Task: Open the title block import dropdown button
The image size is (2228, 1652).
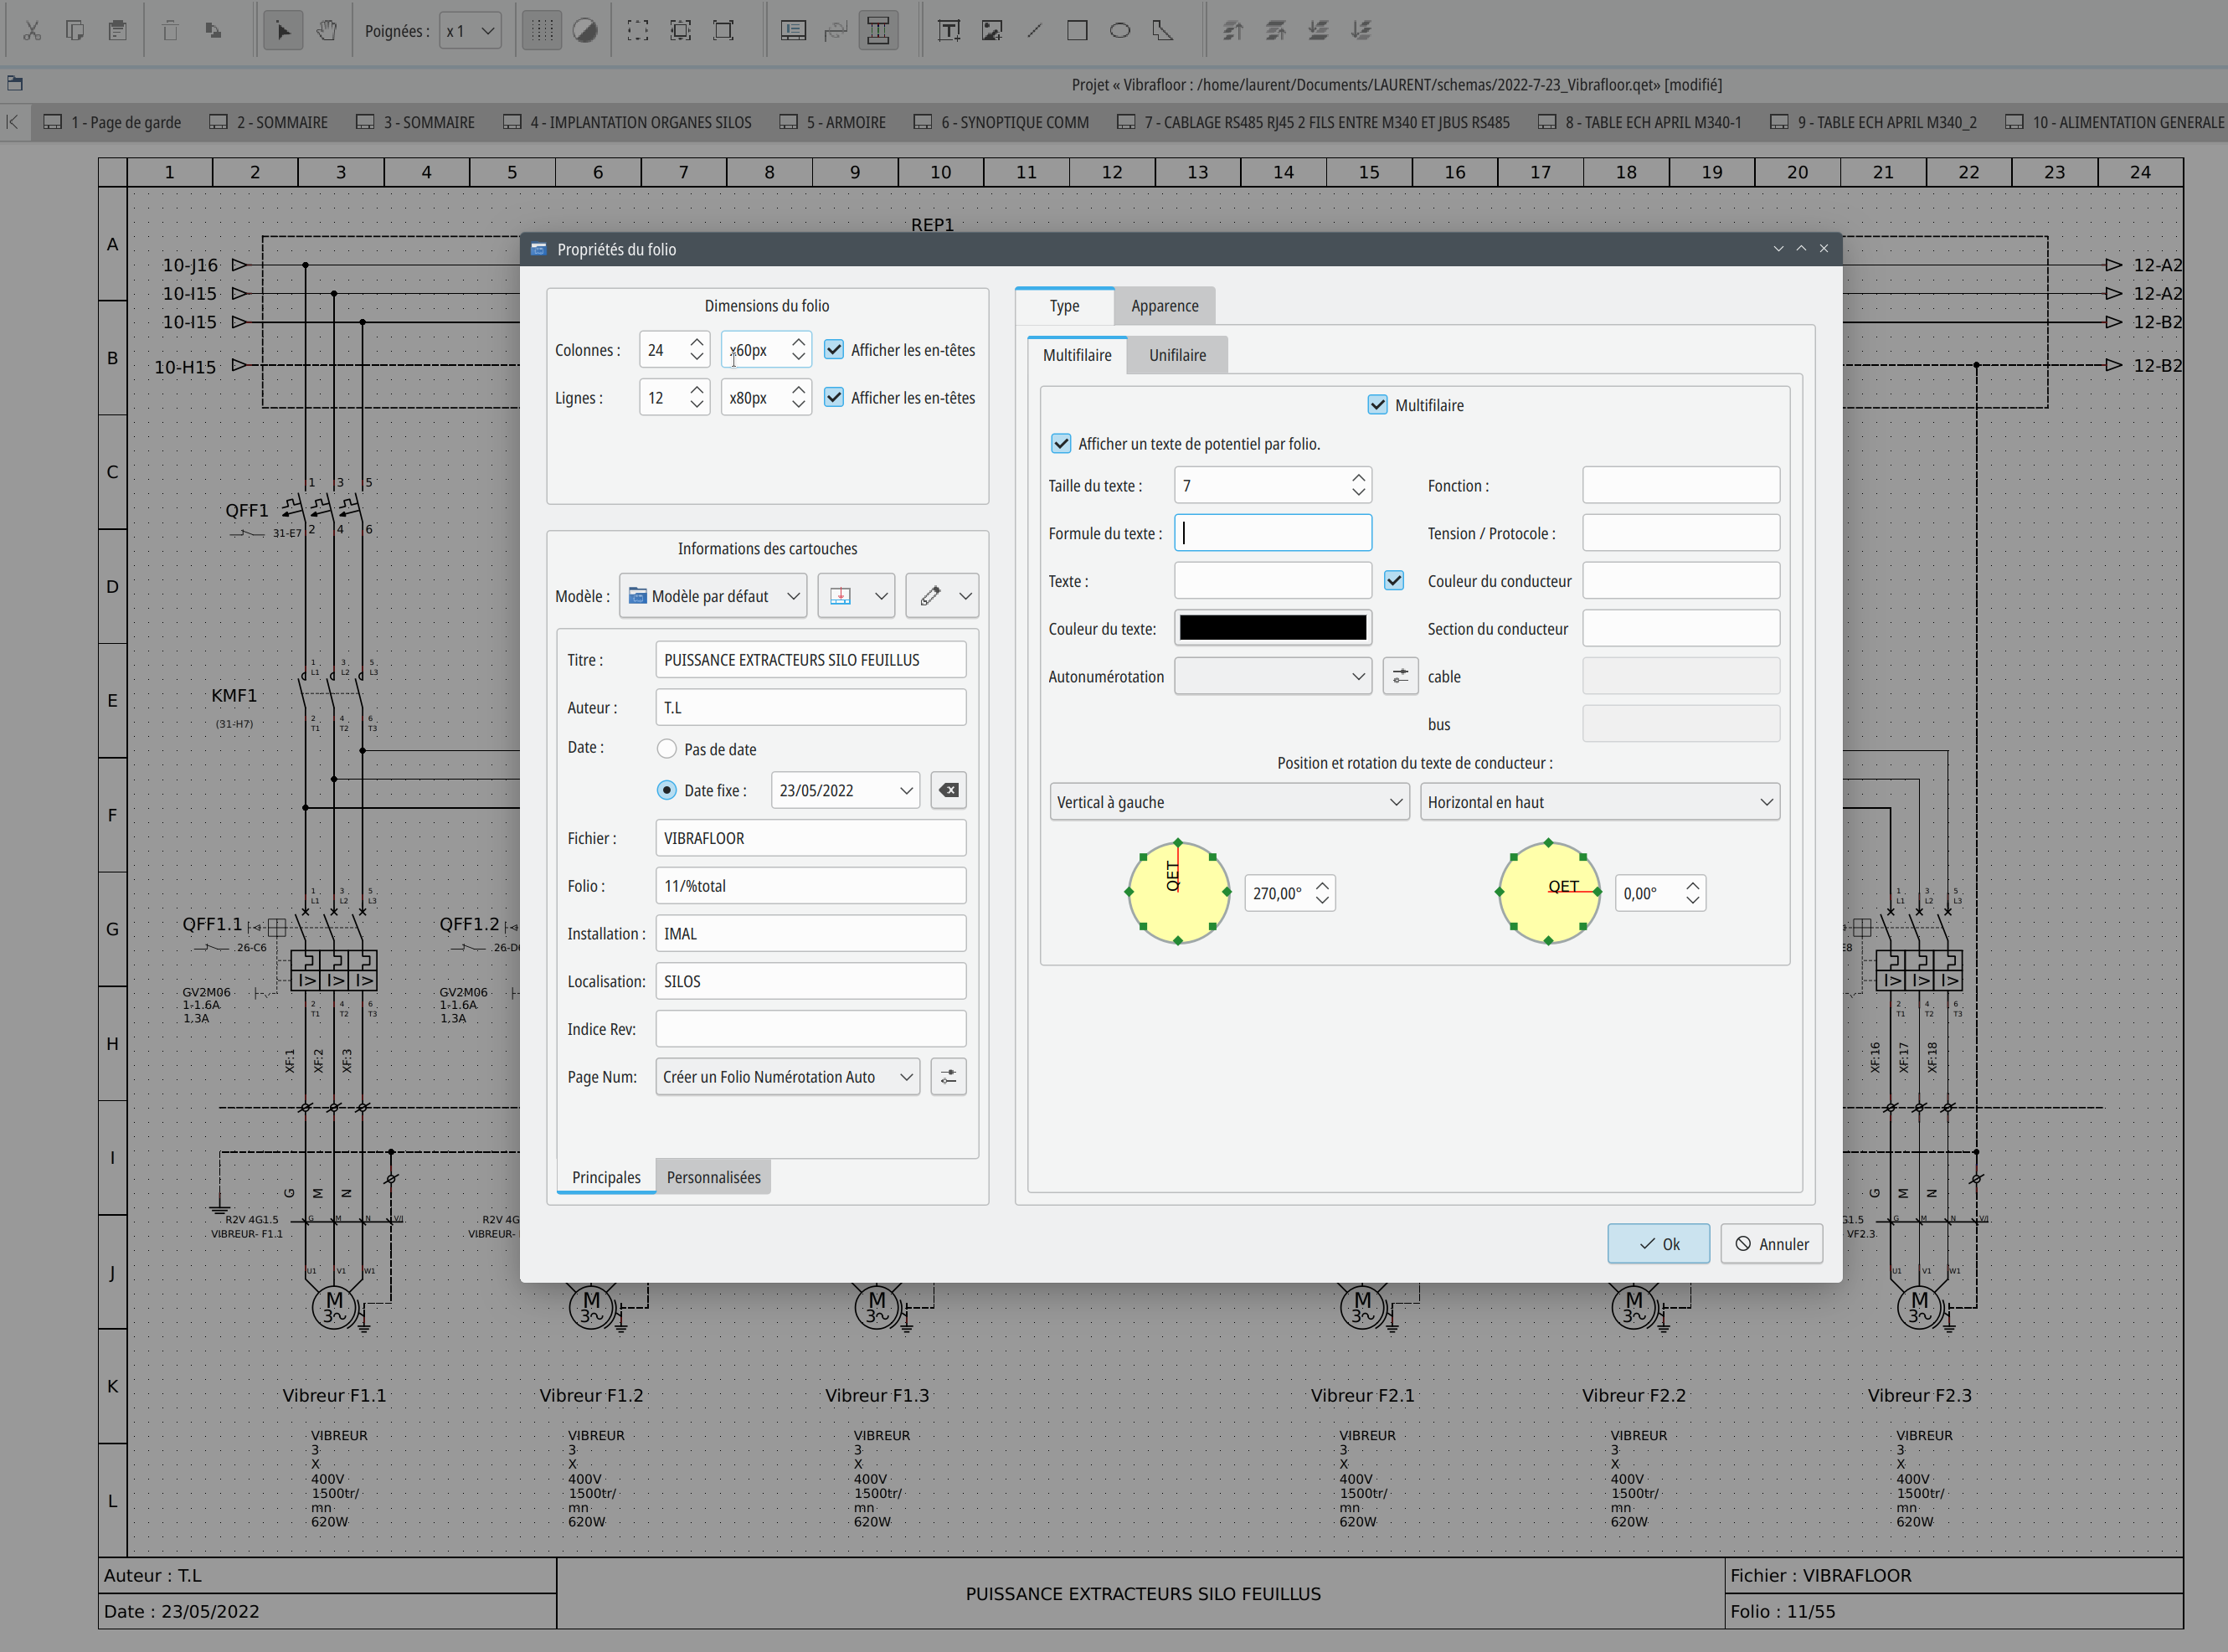Action: click(x=856, y=596)
